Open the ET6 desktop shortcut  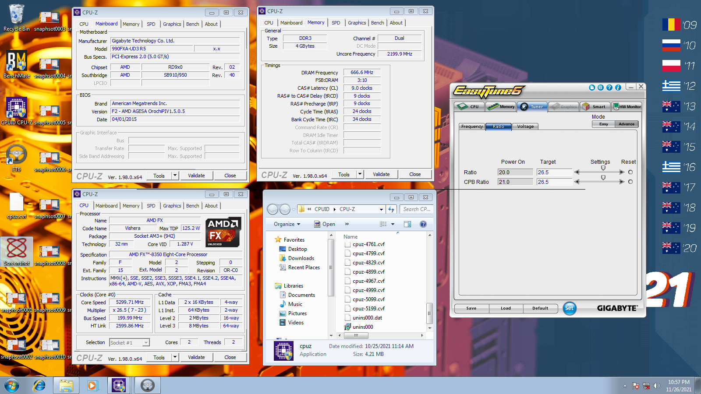point(17,158)
